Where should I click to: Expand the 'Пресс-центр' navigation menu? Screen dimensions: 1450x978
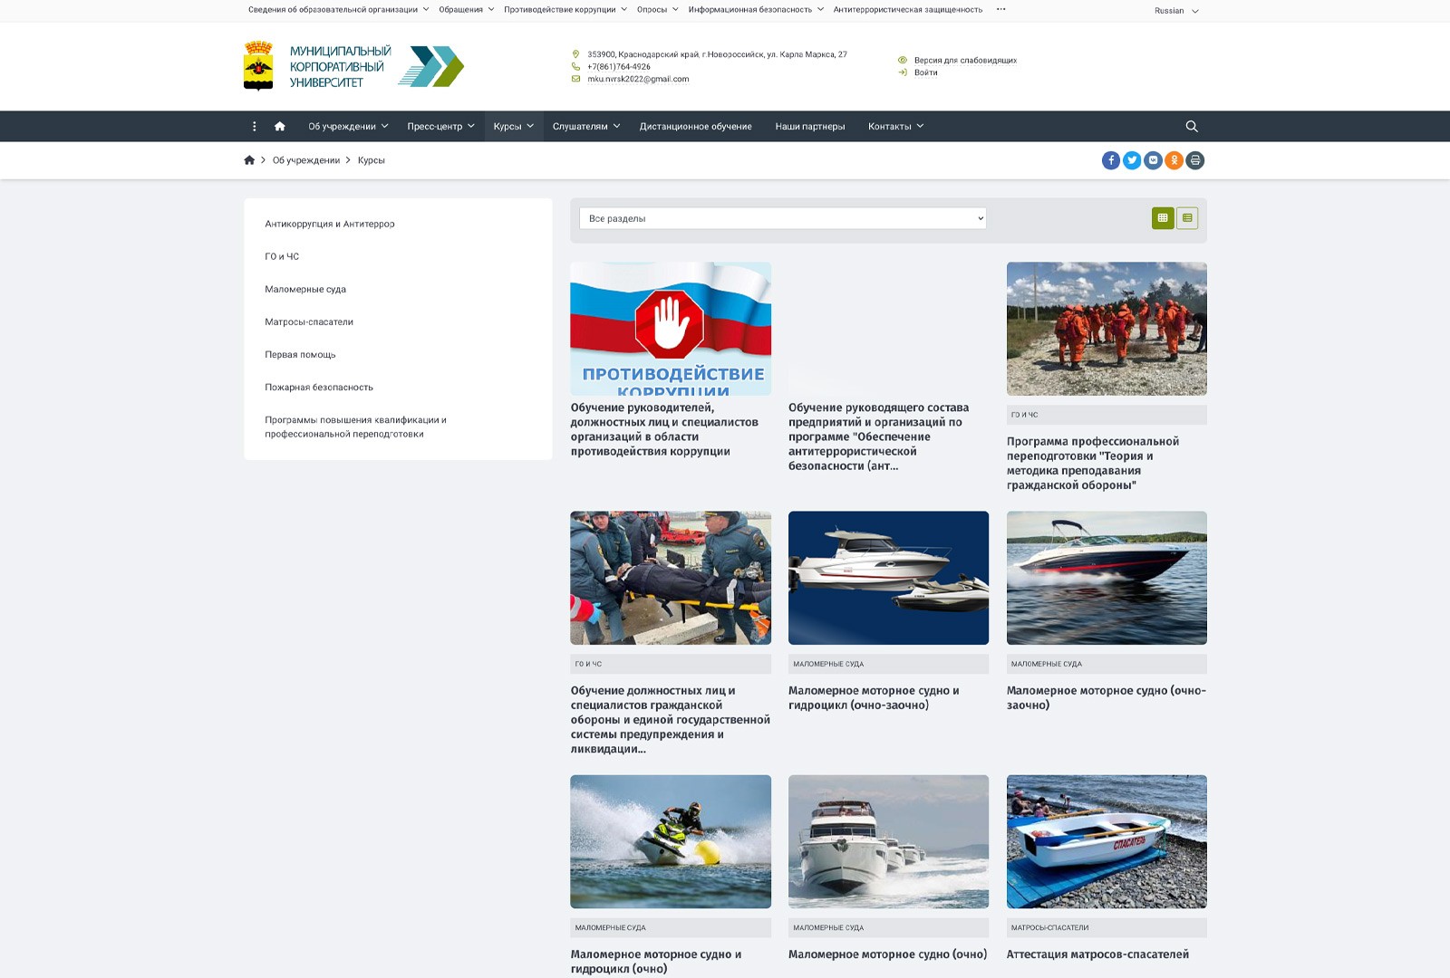440,127
